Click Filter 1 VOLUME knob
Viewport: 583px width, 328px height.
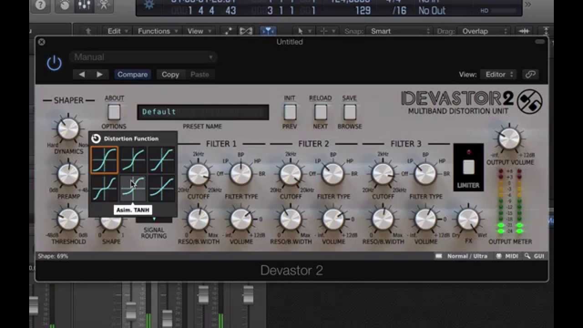coord(241,220)
